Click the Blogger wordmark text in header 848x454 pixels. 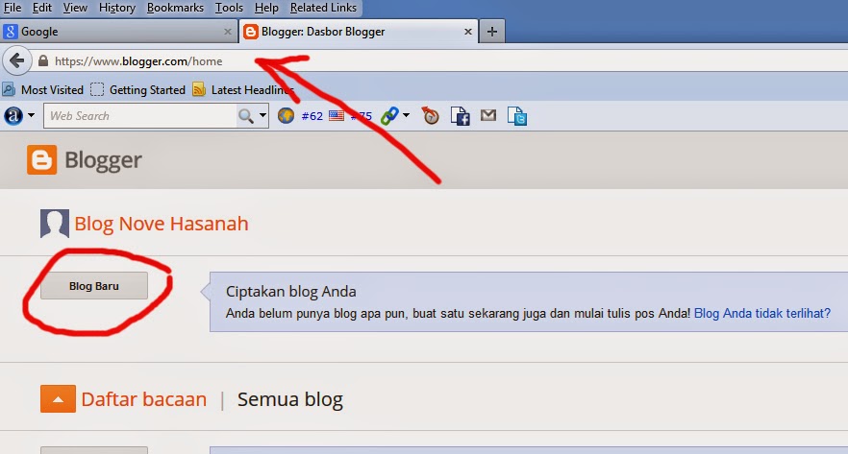click(x=103, y=160)
